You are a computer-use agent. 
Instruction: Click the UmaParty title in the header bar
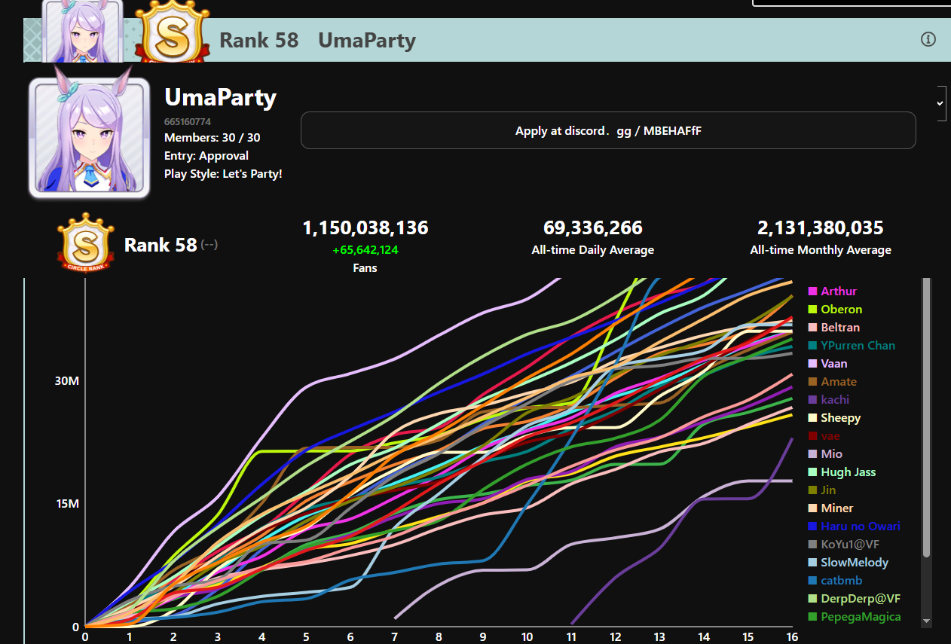367,40
